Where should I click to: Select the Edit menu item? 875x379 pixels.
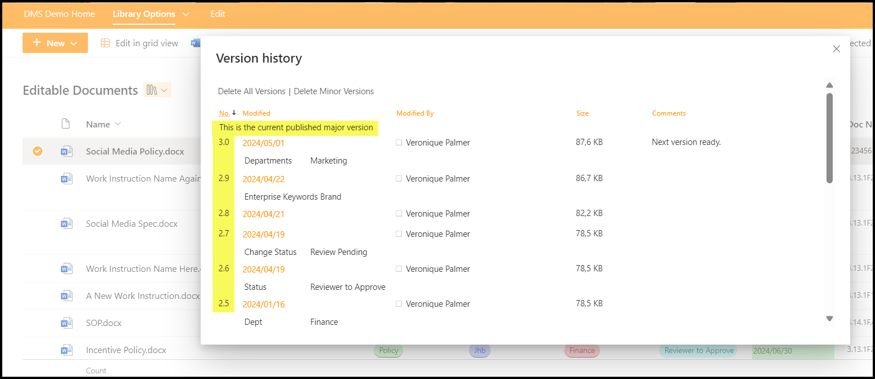218,14
